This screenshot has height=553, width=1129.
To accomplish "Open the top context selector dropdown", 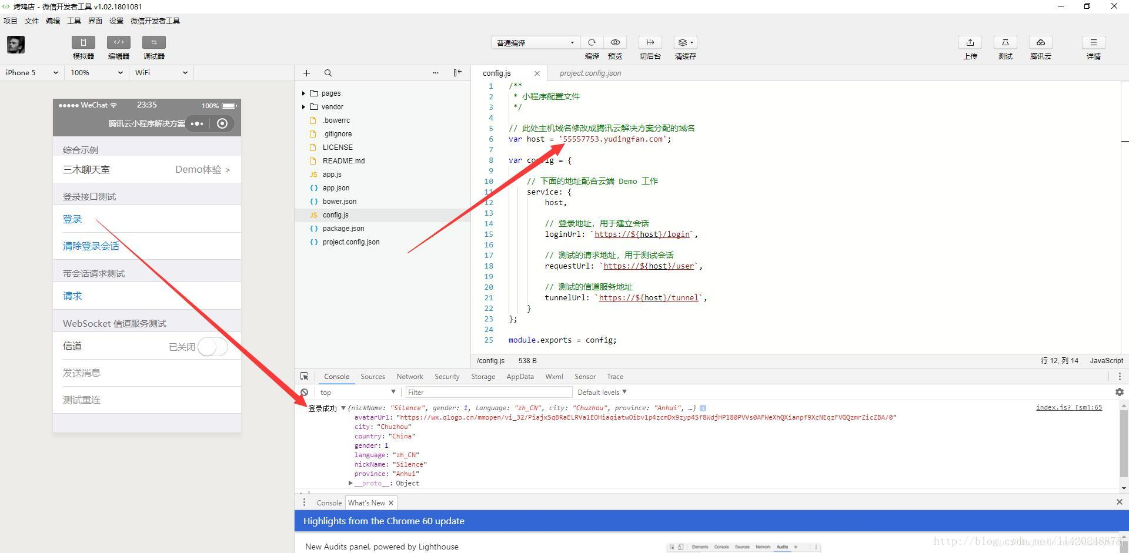I will point(358,392).
